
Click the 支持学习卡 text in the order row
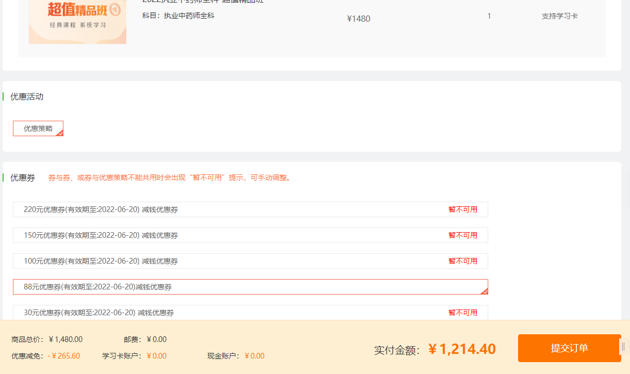[x=559, y=16]
